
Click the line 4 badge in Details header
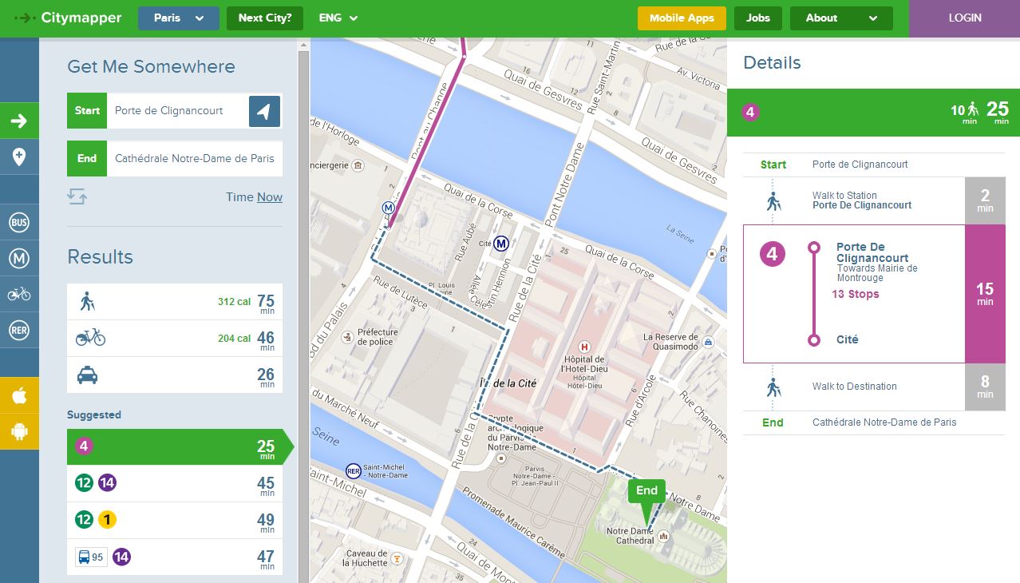(x=749, y=112)
